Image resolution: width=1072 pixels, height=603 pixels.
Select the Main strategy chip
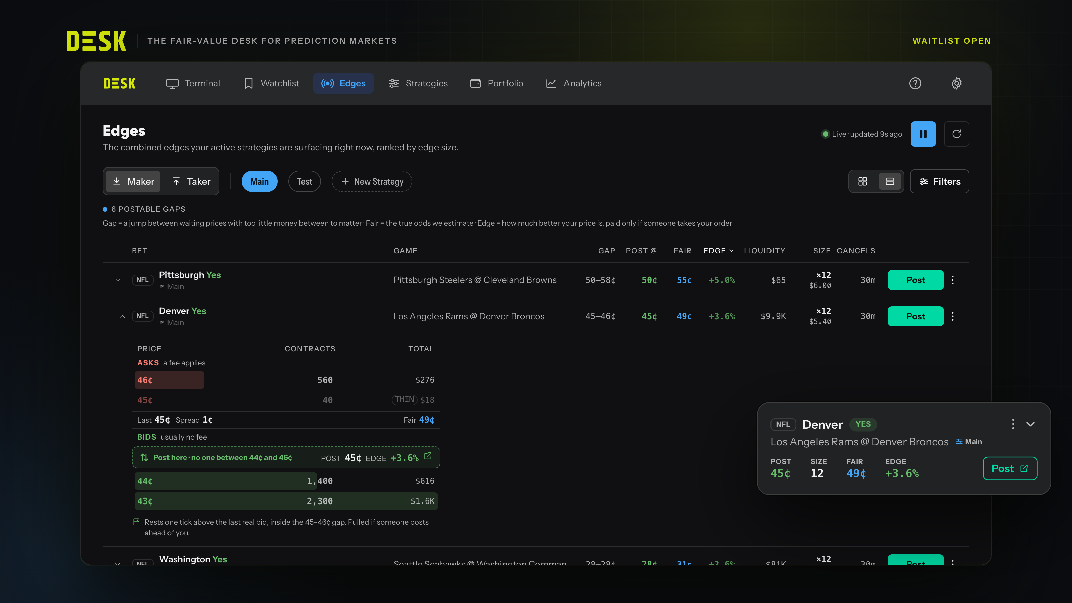tap(259, 182)
